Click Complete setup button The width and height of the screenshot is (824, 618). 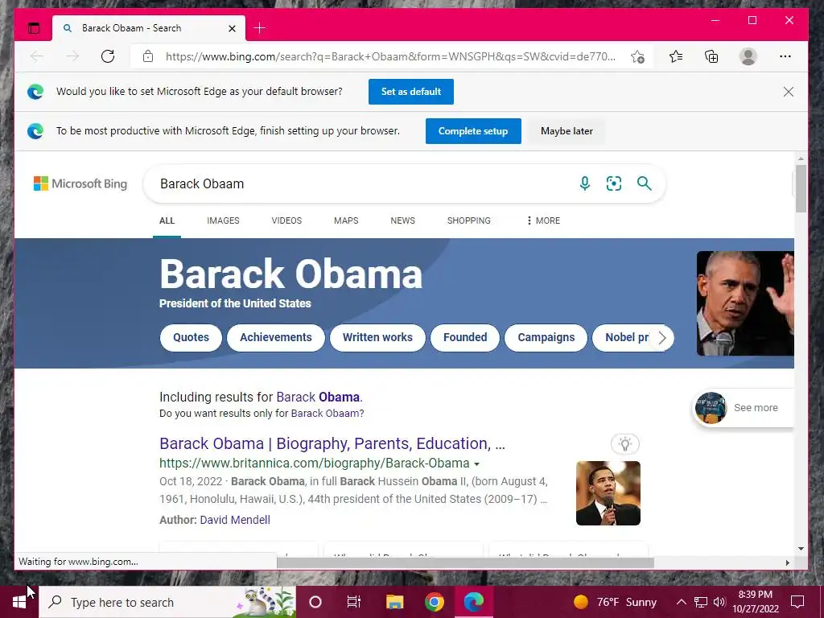point(473,131)
